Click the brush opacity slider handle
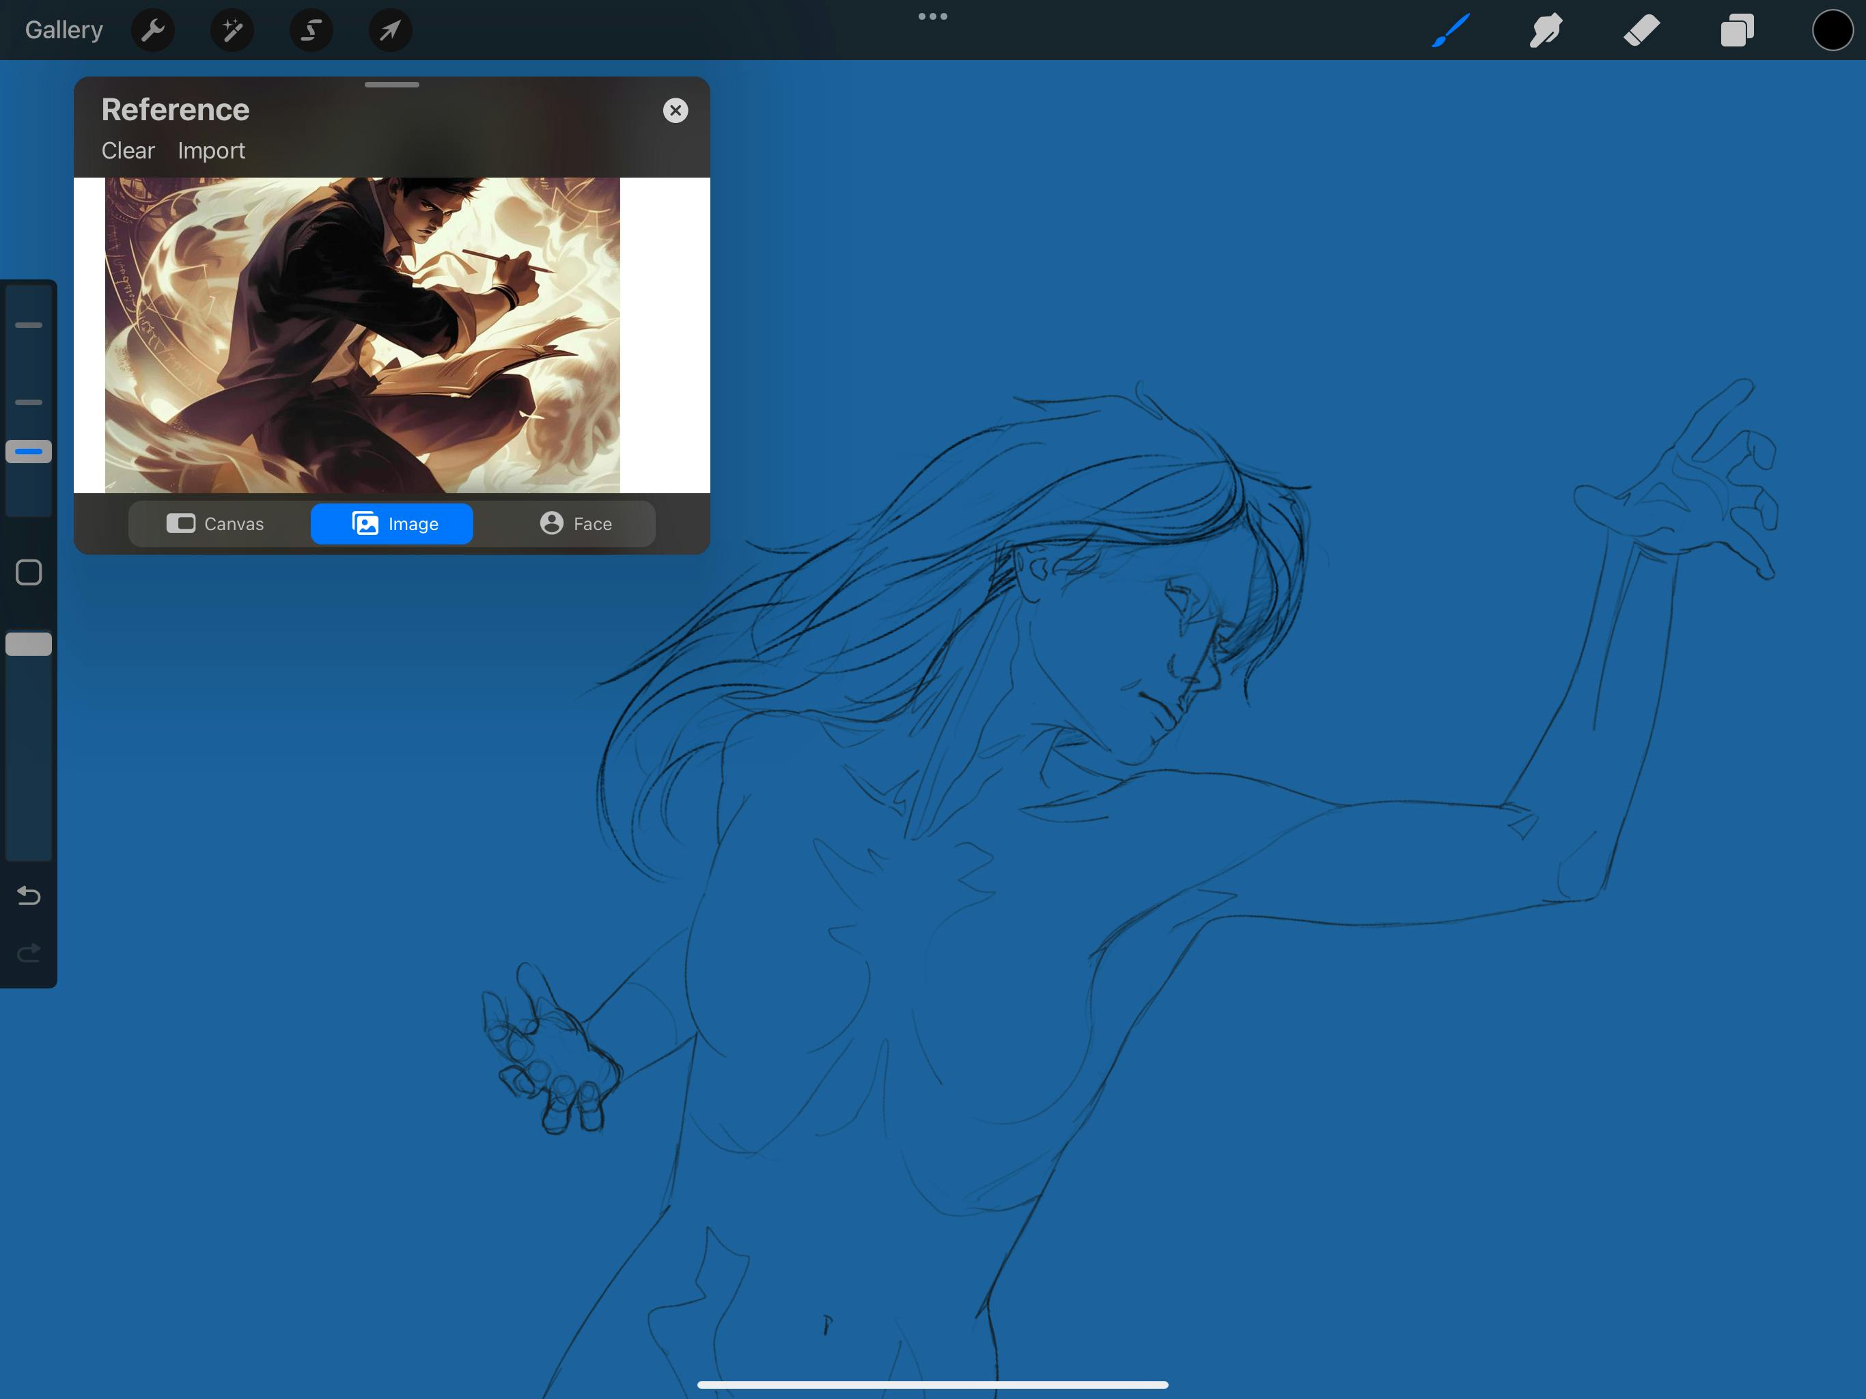The image size is (1866, 1399). (x=29, y=645)
